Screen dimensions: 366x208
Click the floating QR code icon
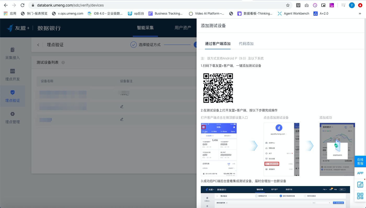pyautogui.click(x=360, y=196)
